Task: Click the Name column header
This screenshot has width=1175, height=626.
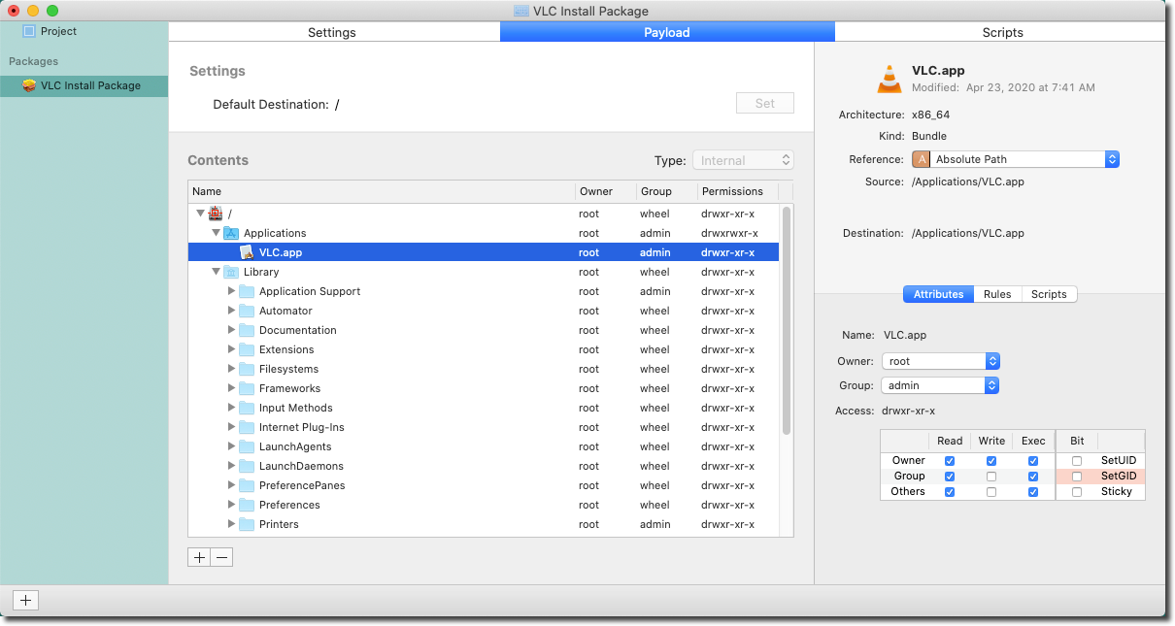Action: (381, 191)
